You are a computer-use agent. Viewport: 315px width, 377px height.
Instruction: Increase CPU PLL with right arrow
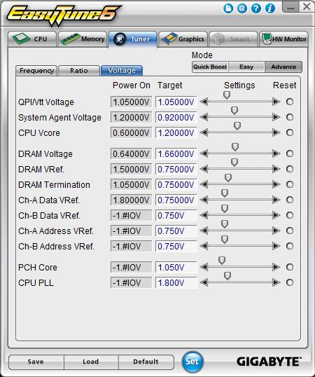tap(276, 282)
